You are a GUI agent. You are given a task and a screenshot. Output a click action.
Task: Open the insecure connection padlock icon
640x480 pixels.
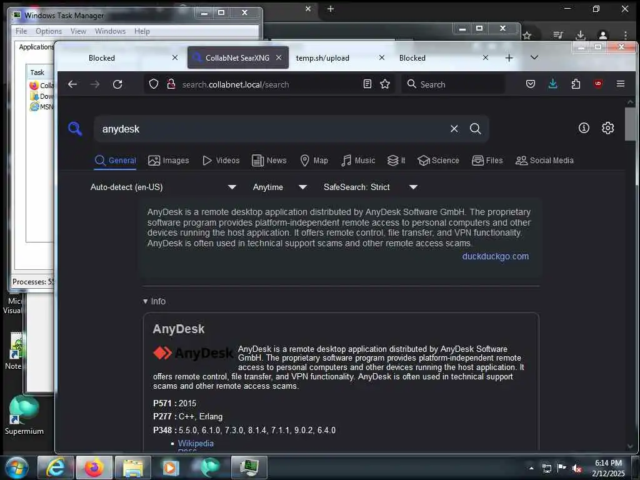pos(171,84)
